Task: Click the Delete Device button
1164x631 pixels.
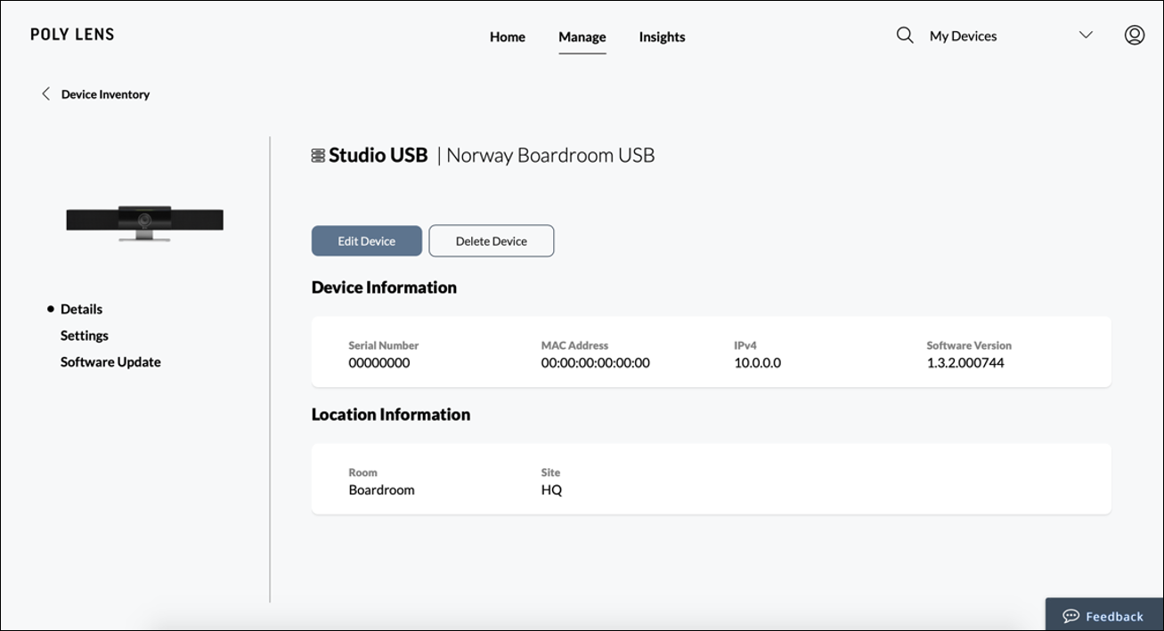Action: (x=491, y=240)
